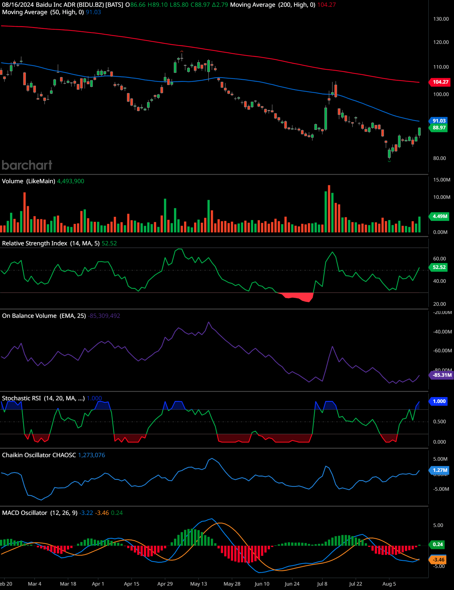Click the Mar 4 date on the time axis
454x590 pixels.
35,584
